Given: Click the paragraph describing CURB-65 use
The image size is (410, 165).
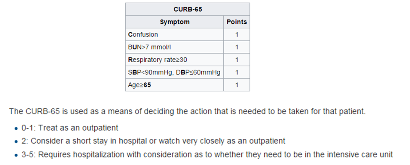Looking at the screenshot, I should [187, 112].
